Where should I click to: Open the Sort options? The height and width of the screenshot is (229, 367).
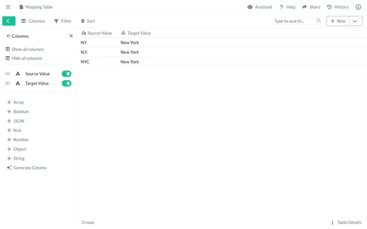[88, 21]
